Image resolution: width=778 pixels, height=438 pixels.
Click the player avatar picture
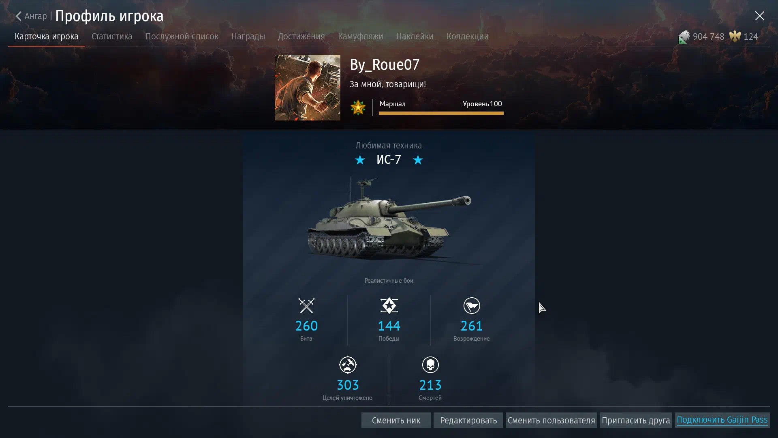point(308,88)
